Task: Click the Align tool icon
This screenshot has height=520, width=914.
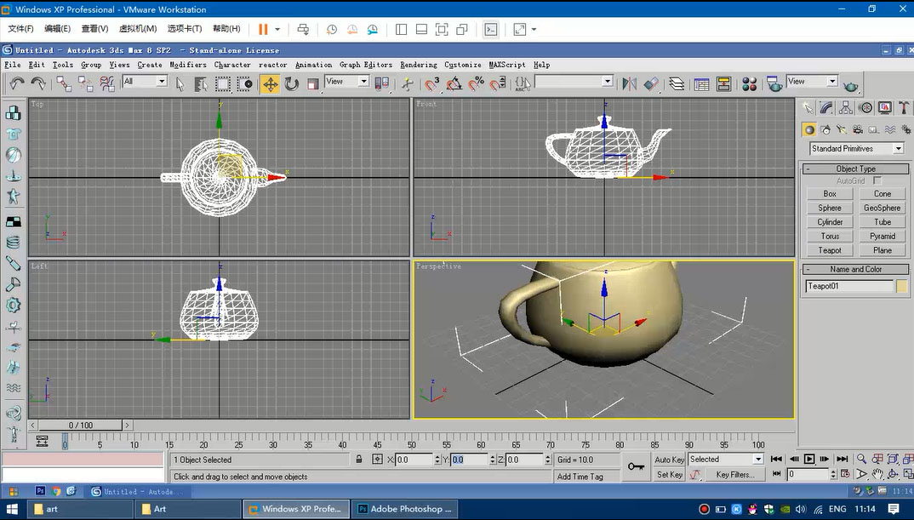Action: click(652, 84)
